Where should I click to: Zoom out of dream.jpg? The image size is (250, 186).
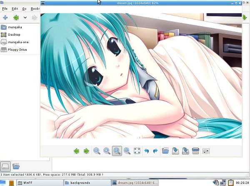(97, 151)
